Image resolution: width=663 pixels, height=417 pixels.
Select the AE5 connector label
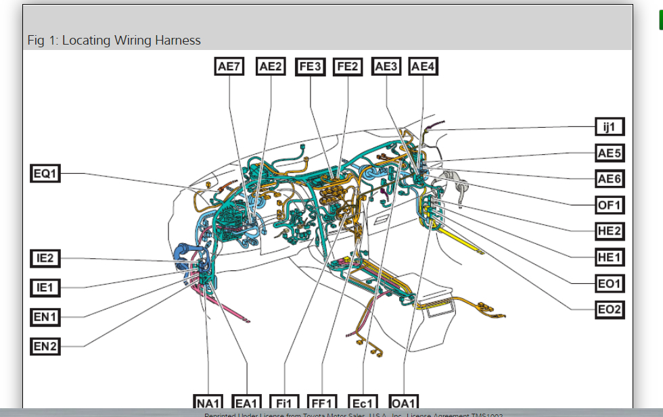[610, 153]
